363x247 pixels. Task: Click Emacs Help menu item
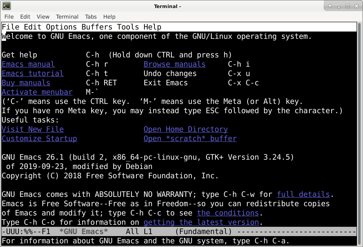[x=152, y=27]
